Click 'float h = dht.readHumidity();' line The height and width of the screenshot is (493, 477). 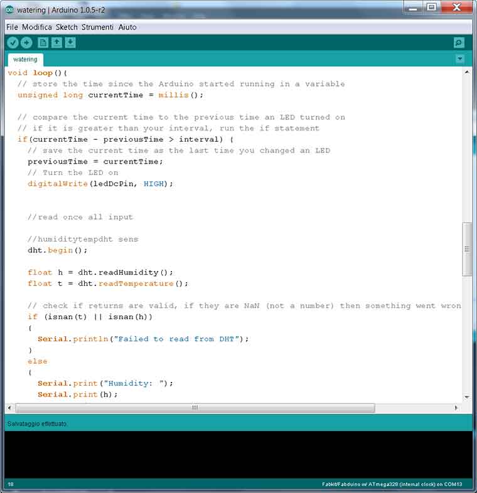coord(100,272)
